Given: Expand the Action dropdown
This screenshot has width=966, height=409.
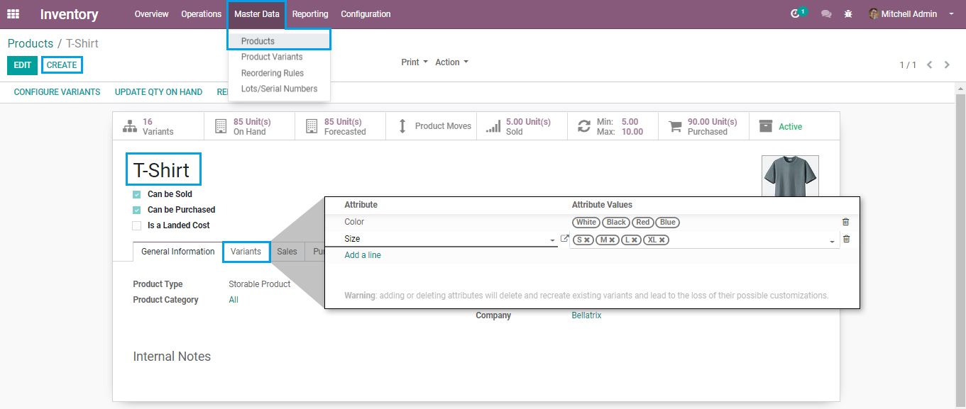Looking at the screenshot, I should [x=451, y=62].
